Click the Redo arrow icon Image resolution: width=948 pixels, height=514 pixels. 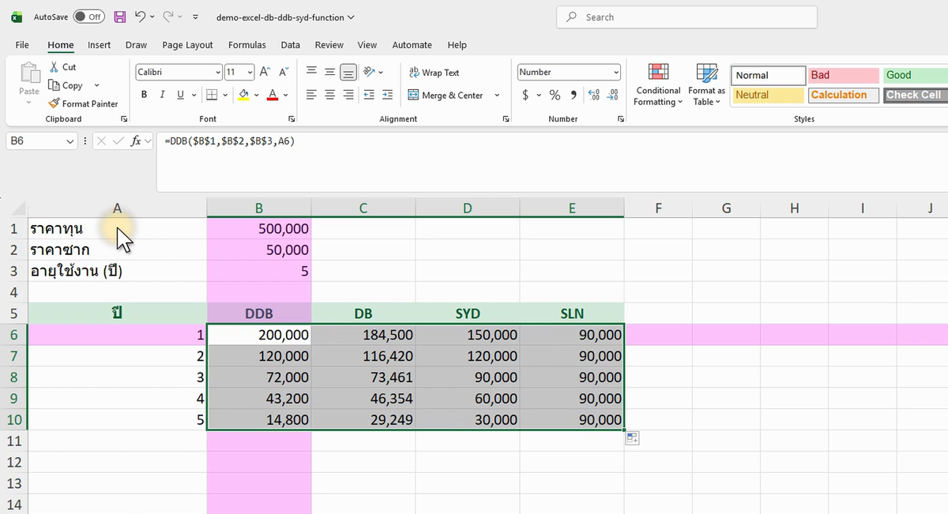point(167,17)
